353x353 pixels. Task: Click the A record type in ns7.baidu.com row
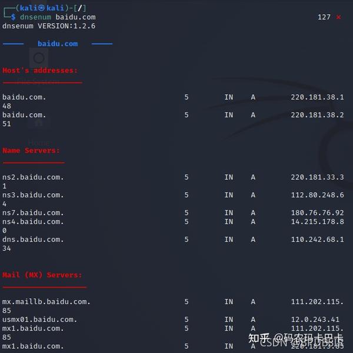point(253,213)
